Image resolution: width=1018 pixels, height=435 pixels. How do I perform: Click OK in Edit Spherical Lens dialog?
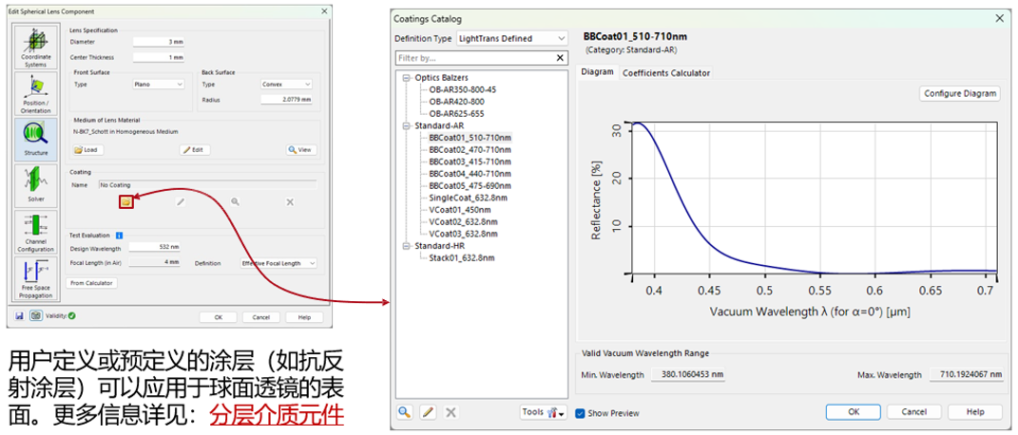coord(219,317)
